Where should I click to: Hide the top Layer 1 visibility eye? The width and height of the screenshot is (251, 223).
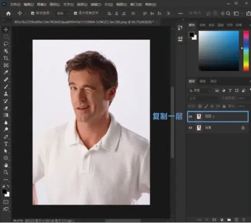(x=190, y=116)
